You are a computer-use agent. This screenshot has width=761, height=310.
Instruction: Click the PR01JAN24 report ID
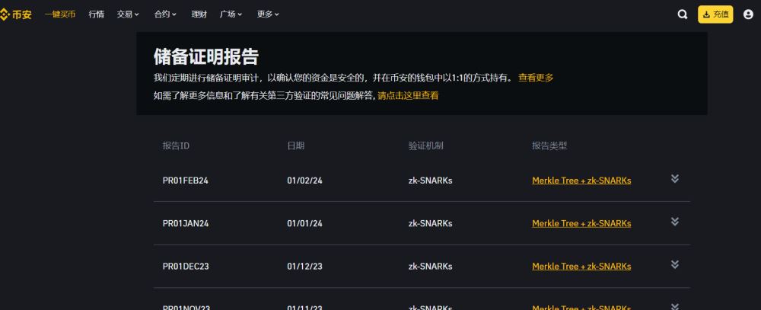pyautogui.click(x=186, y=223)
